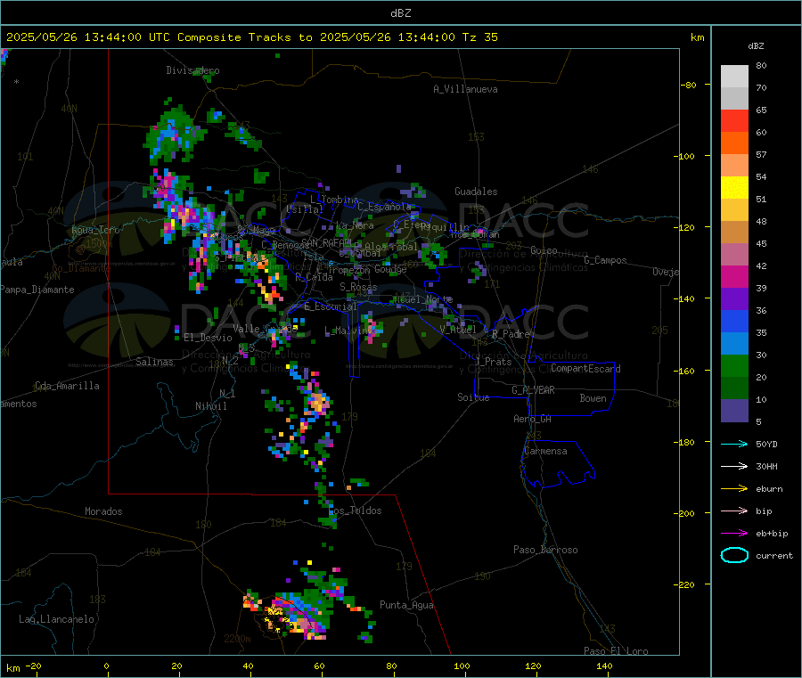Click the 'El_Desvio' map label
Viewport: 802px width, 678px height.
(208, 338)
